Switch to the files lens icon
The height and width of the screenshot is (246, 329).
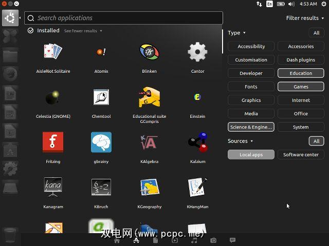tap(155, 240)
